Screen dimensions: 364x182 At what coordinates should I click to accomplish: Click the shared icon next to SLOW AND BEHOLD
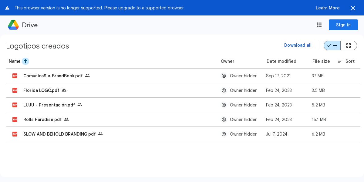click(x=100, y=134)
